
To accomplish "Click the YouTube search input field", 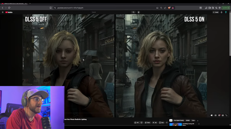I will (111, 12).
